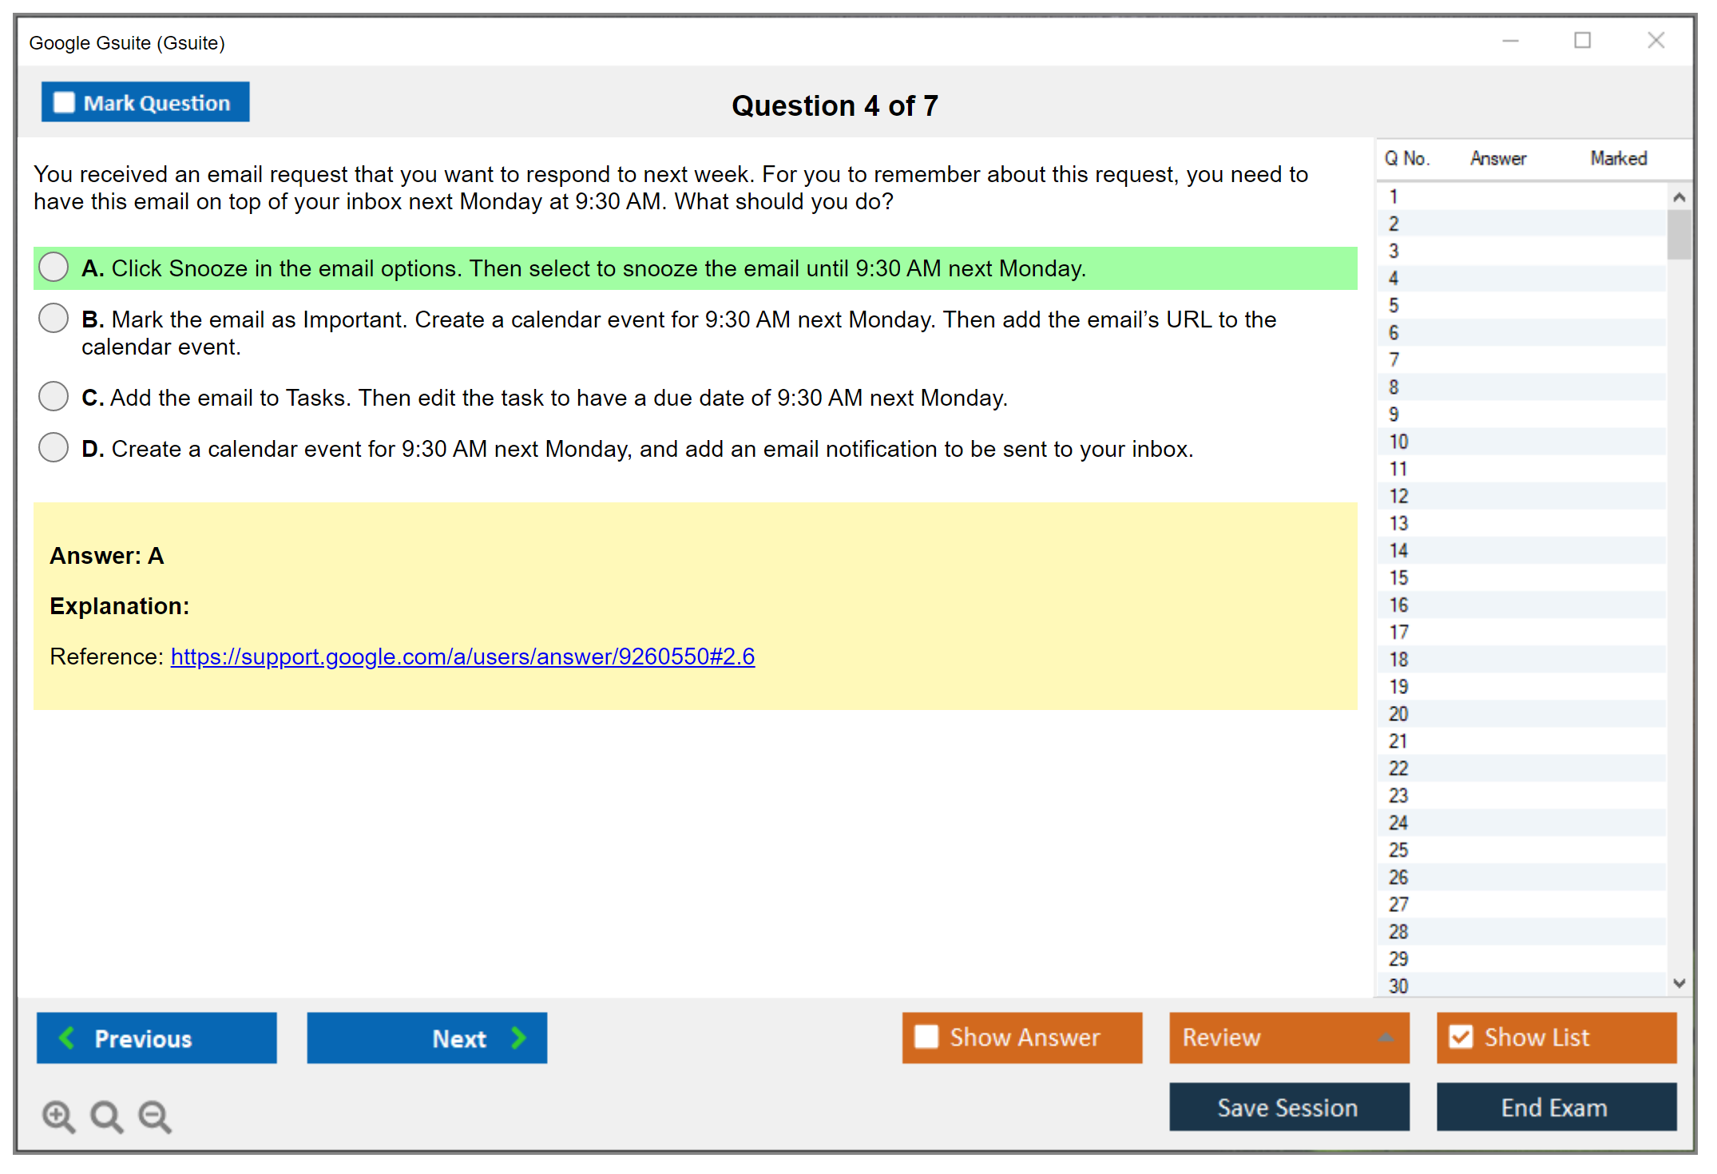1717x1174 pixels.
Task: Click the green left arrow on Previous
Action: coord(67,1037)
